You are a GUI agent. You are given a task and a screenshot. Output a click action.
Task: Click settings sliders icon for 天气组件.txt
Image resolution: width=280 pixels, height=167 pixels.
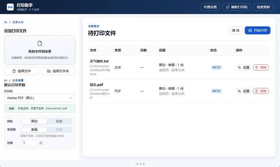(x=239, y=67)
